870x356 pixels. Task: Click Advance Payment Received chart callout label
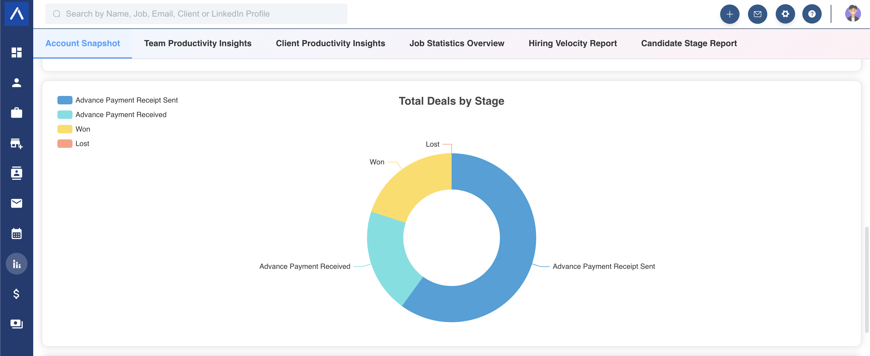[304, 266]
